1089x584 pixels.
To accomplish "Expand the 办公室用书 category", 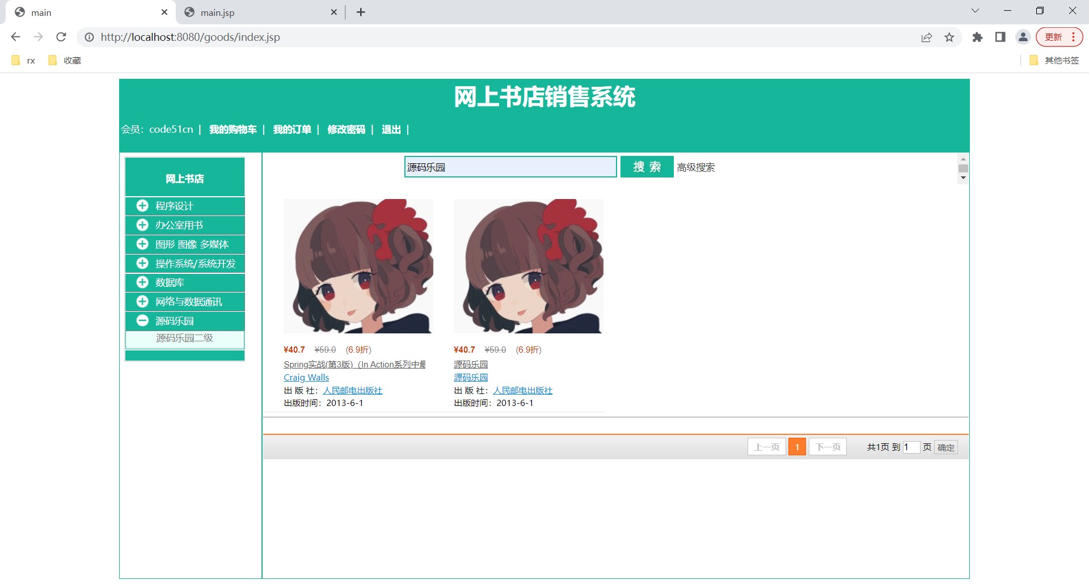I will (179, 225).
